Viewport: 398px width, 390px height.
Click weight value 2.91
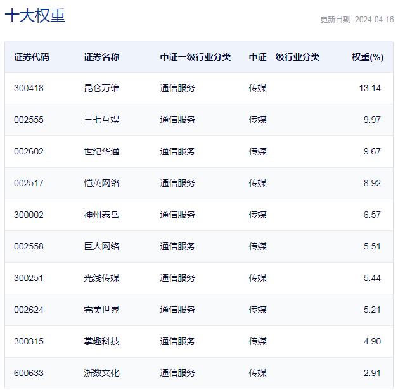point(372,374)
